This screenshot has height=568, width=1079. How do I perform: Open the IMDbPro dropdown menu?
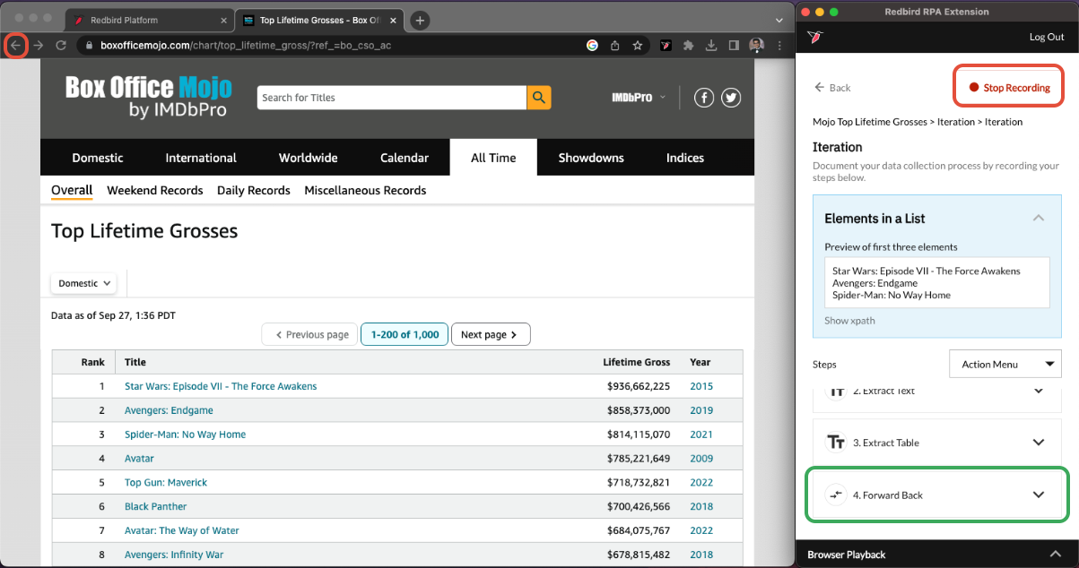pyautogui.click(x=639, y=97)
